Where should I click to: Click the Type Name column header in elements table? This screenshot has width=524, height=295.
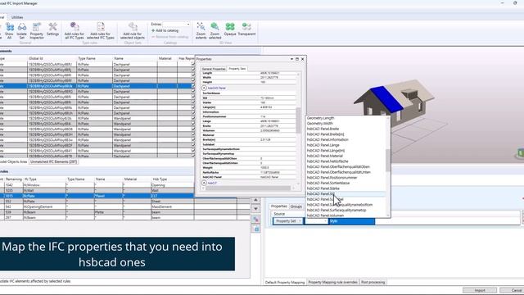95,58
